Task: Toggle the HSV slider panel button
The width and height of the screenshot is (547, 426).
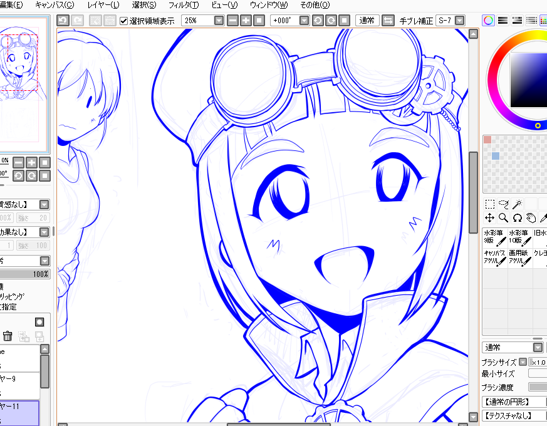Action: 517,20
